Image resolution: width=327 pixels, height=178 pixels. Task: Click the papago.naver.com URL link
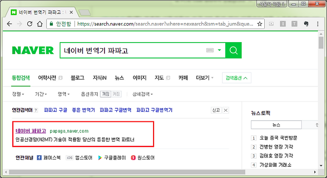pyautogui.click(x=69, y=131)
